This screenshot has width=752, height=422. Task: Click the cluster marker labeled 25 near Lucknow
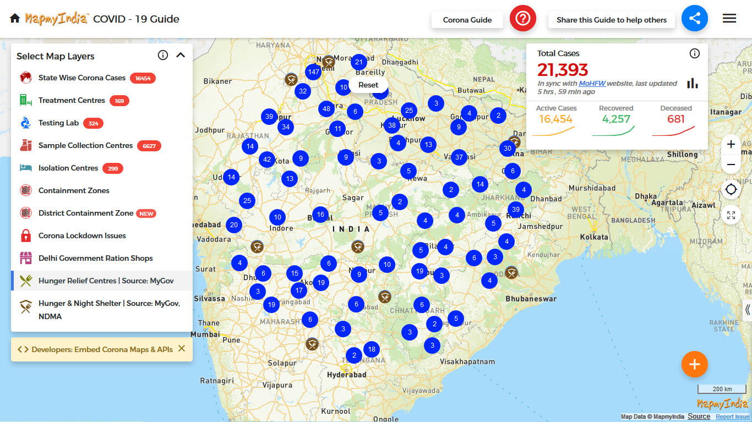[408, 110]
